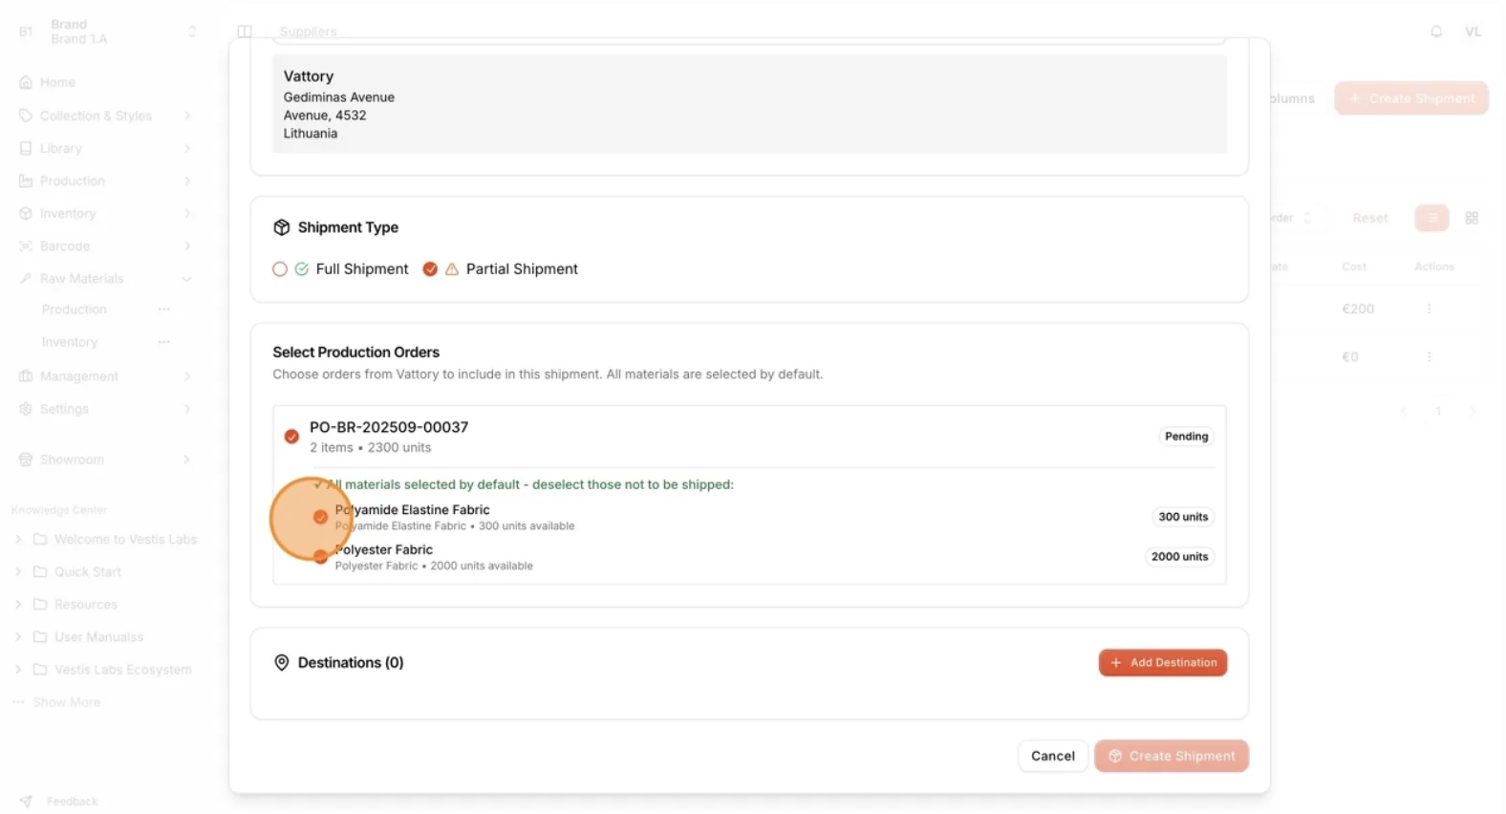Viewport: 1506px width, 814px height.
Task: Expand the Settings chevron
Action: pyautogui.click(x=187, y=409)
